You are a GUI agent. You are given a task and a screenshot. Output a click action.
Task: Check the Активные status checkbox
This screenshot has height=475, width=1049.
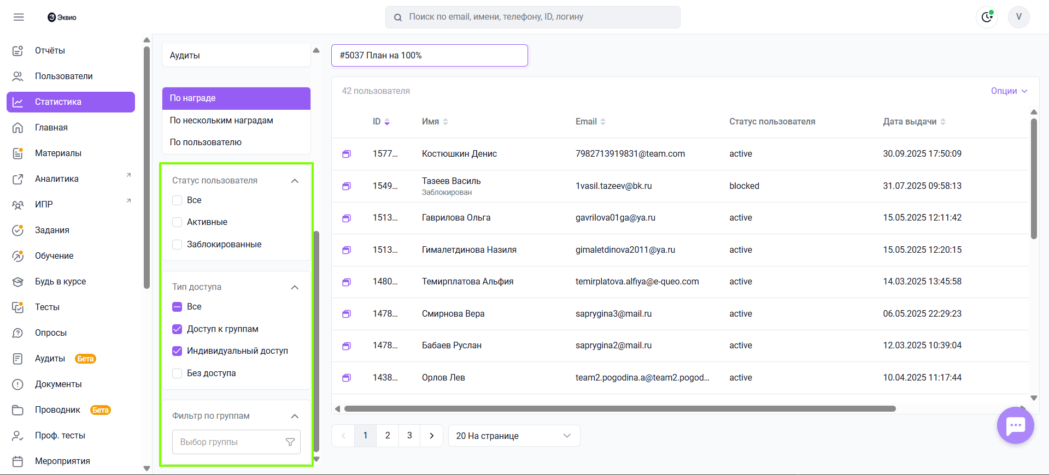point(177,222)
